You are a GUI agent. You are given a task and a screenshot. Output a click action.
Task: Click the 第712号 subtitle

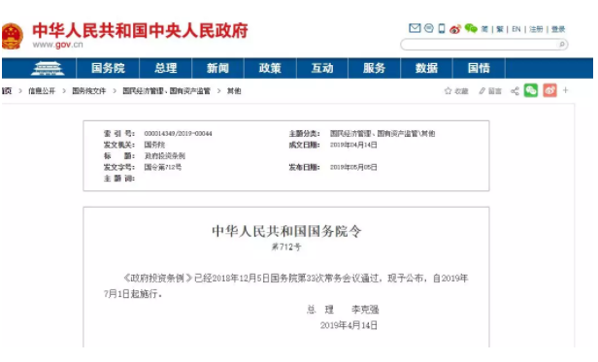tap(286, 247)
